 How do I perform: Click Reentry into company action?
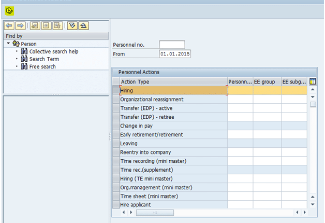(174, 152)
